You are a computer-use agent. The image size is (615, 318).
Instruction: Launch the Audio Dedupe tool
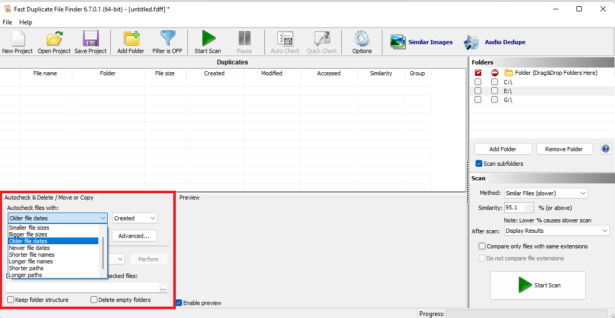point(494,42)
